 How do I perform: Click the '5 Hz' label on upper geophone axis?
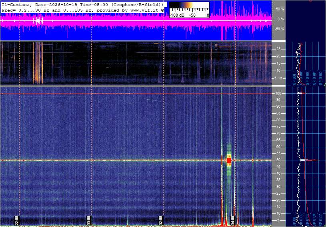278,78
